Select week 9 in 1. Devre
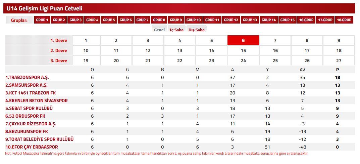Viewport: 360px width, 164px height. tap(339, 40)
